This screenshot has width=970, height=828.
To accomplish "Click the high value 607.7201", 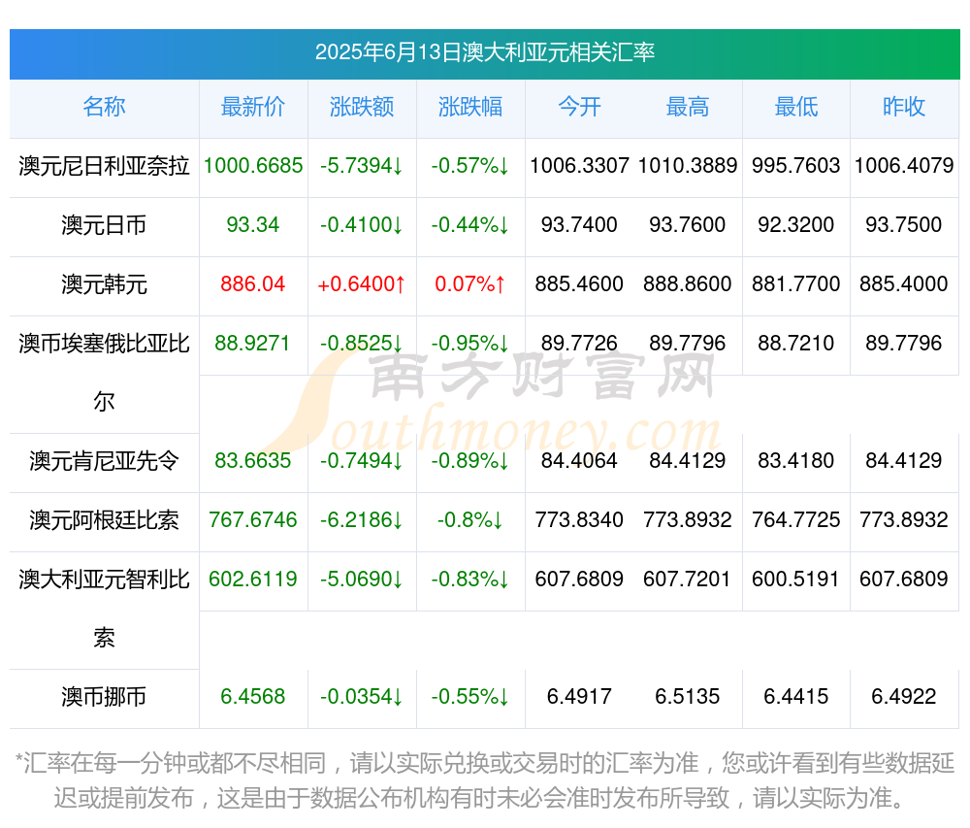I will pyautogui.click(x=688, y=580).
